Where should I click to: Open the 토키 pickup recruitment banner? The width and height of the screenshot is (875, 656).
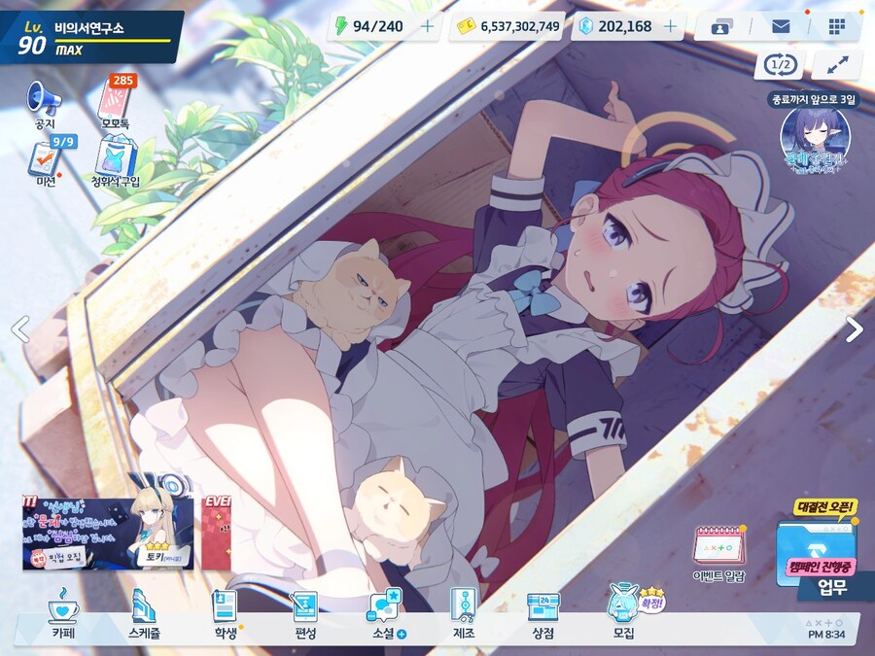coord(108,533)
